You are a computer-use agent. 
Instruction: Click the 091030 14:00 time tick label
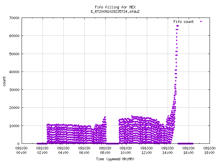point(167,151)
